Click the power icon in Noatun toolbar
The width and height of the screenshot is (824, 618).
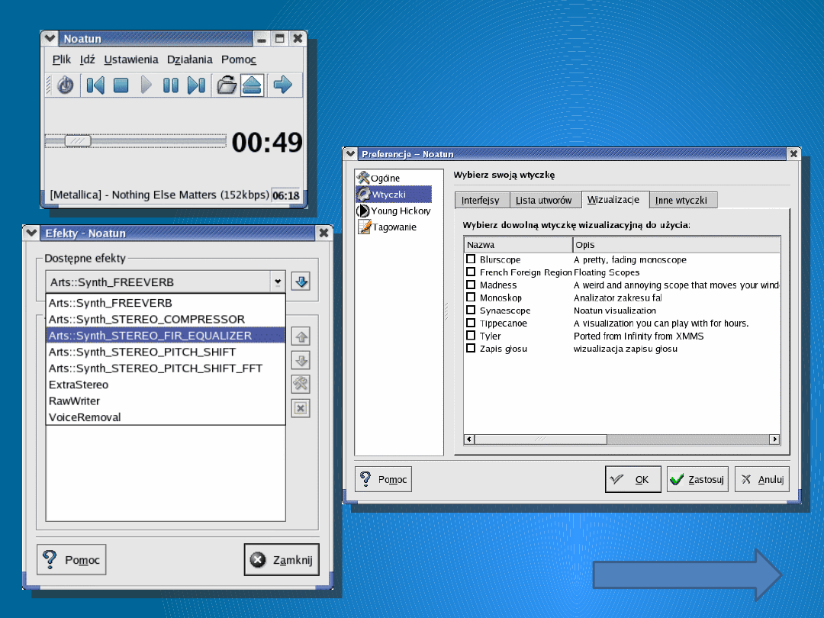pos(66,85)
